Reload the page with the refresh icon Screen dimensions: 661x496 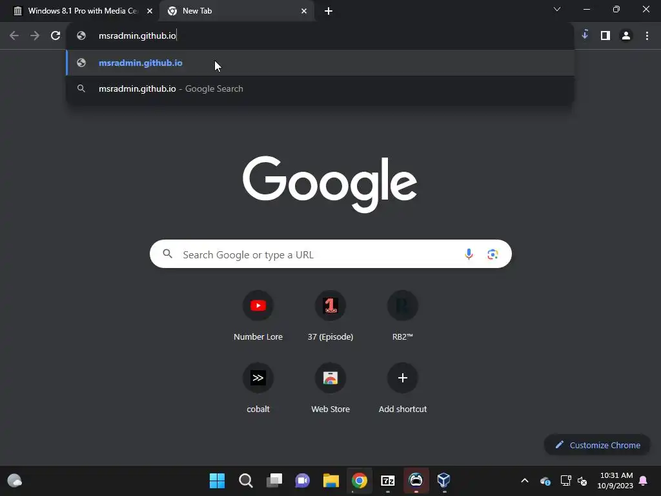coord(56,36)
